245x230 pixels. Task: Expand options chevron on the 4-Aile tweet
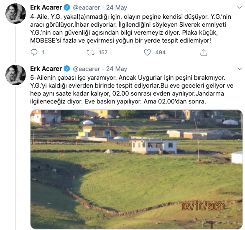click(240, 8)
